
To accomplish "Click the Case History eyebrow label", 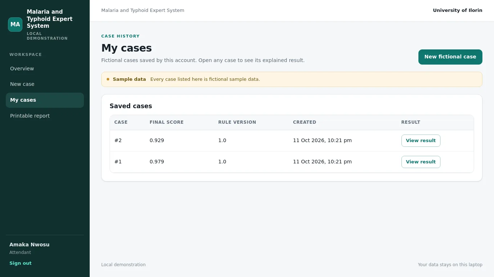I will [x=120, y=36].
